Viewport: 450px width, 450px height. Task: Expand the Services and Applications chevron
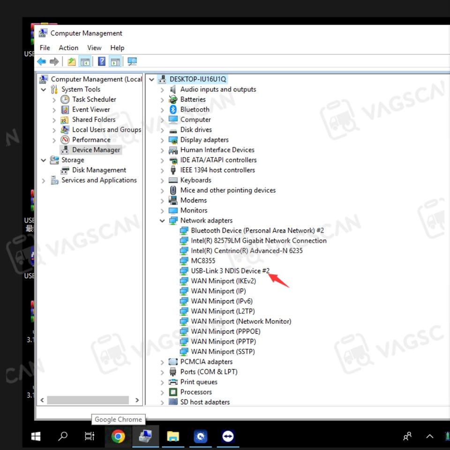(44, 181)
